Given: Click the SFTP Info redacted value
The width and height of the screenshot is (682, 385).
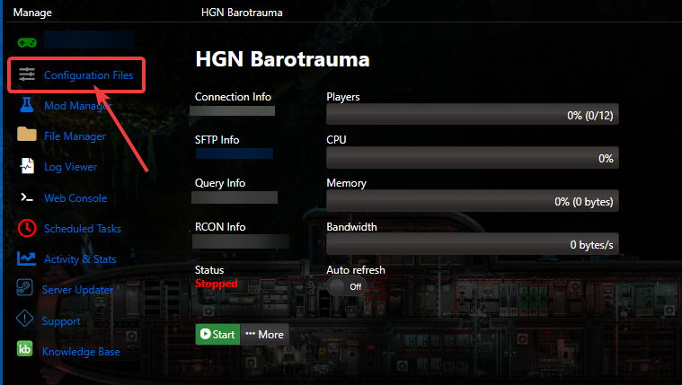Looking at the screenshot, I should point(235,153).
